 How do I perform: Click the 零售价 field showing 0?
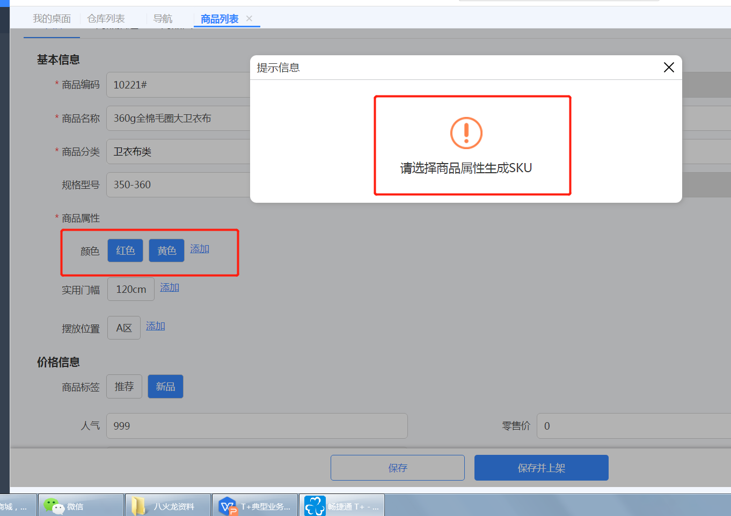[x=633, y=426]
